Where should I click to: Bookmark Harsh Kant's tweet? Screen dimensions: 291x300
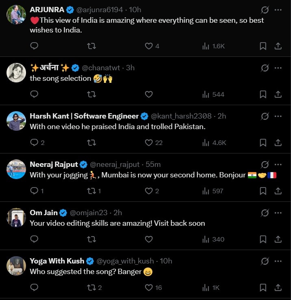[263, 142]
